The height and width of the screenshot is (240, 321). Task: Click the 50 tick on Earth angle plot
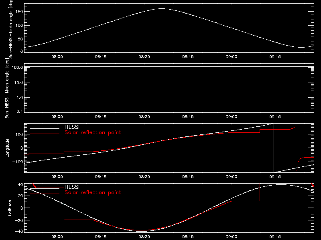tap(20, 39)
